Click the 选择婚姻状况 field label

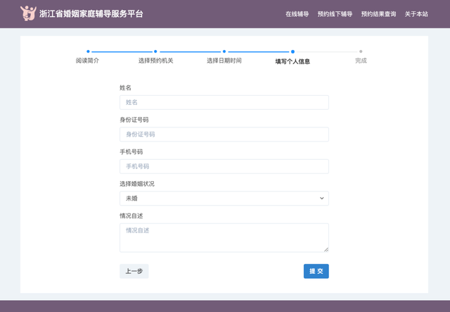click(137, 184)
